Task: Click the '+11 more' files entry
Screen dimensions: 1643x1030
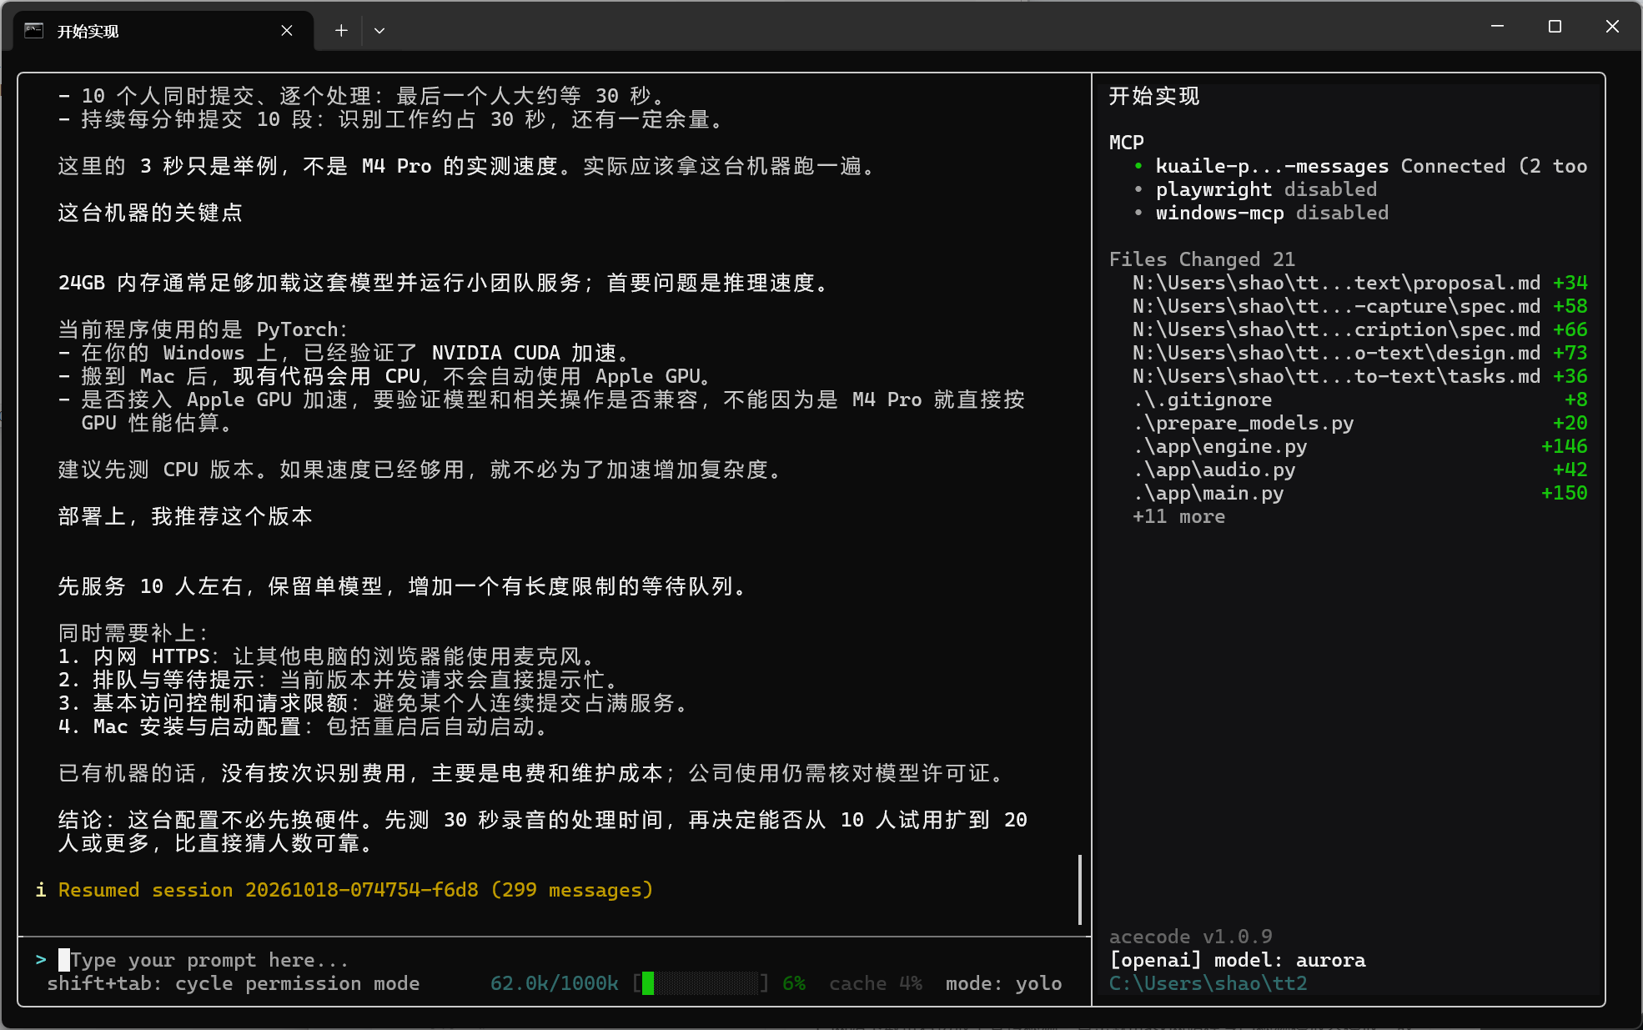Action: click(x=1178, y=516)
